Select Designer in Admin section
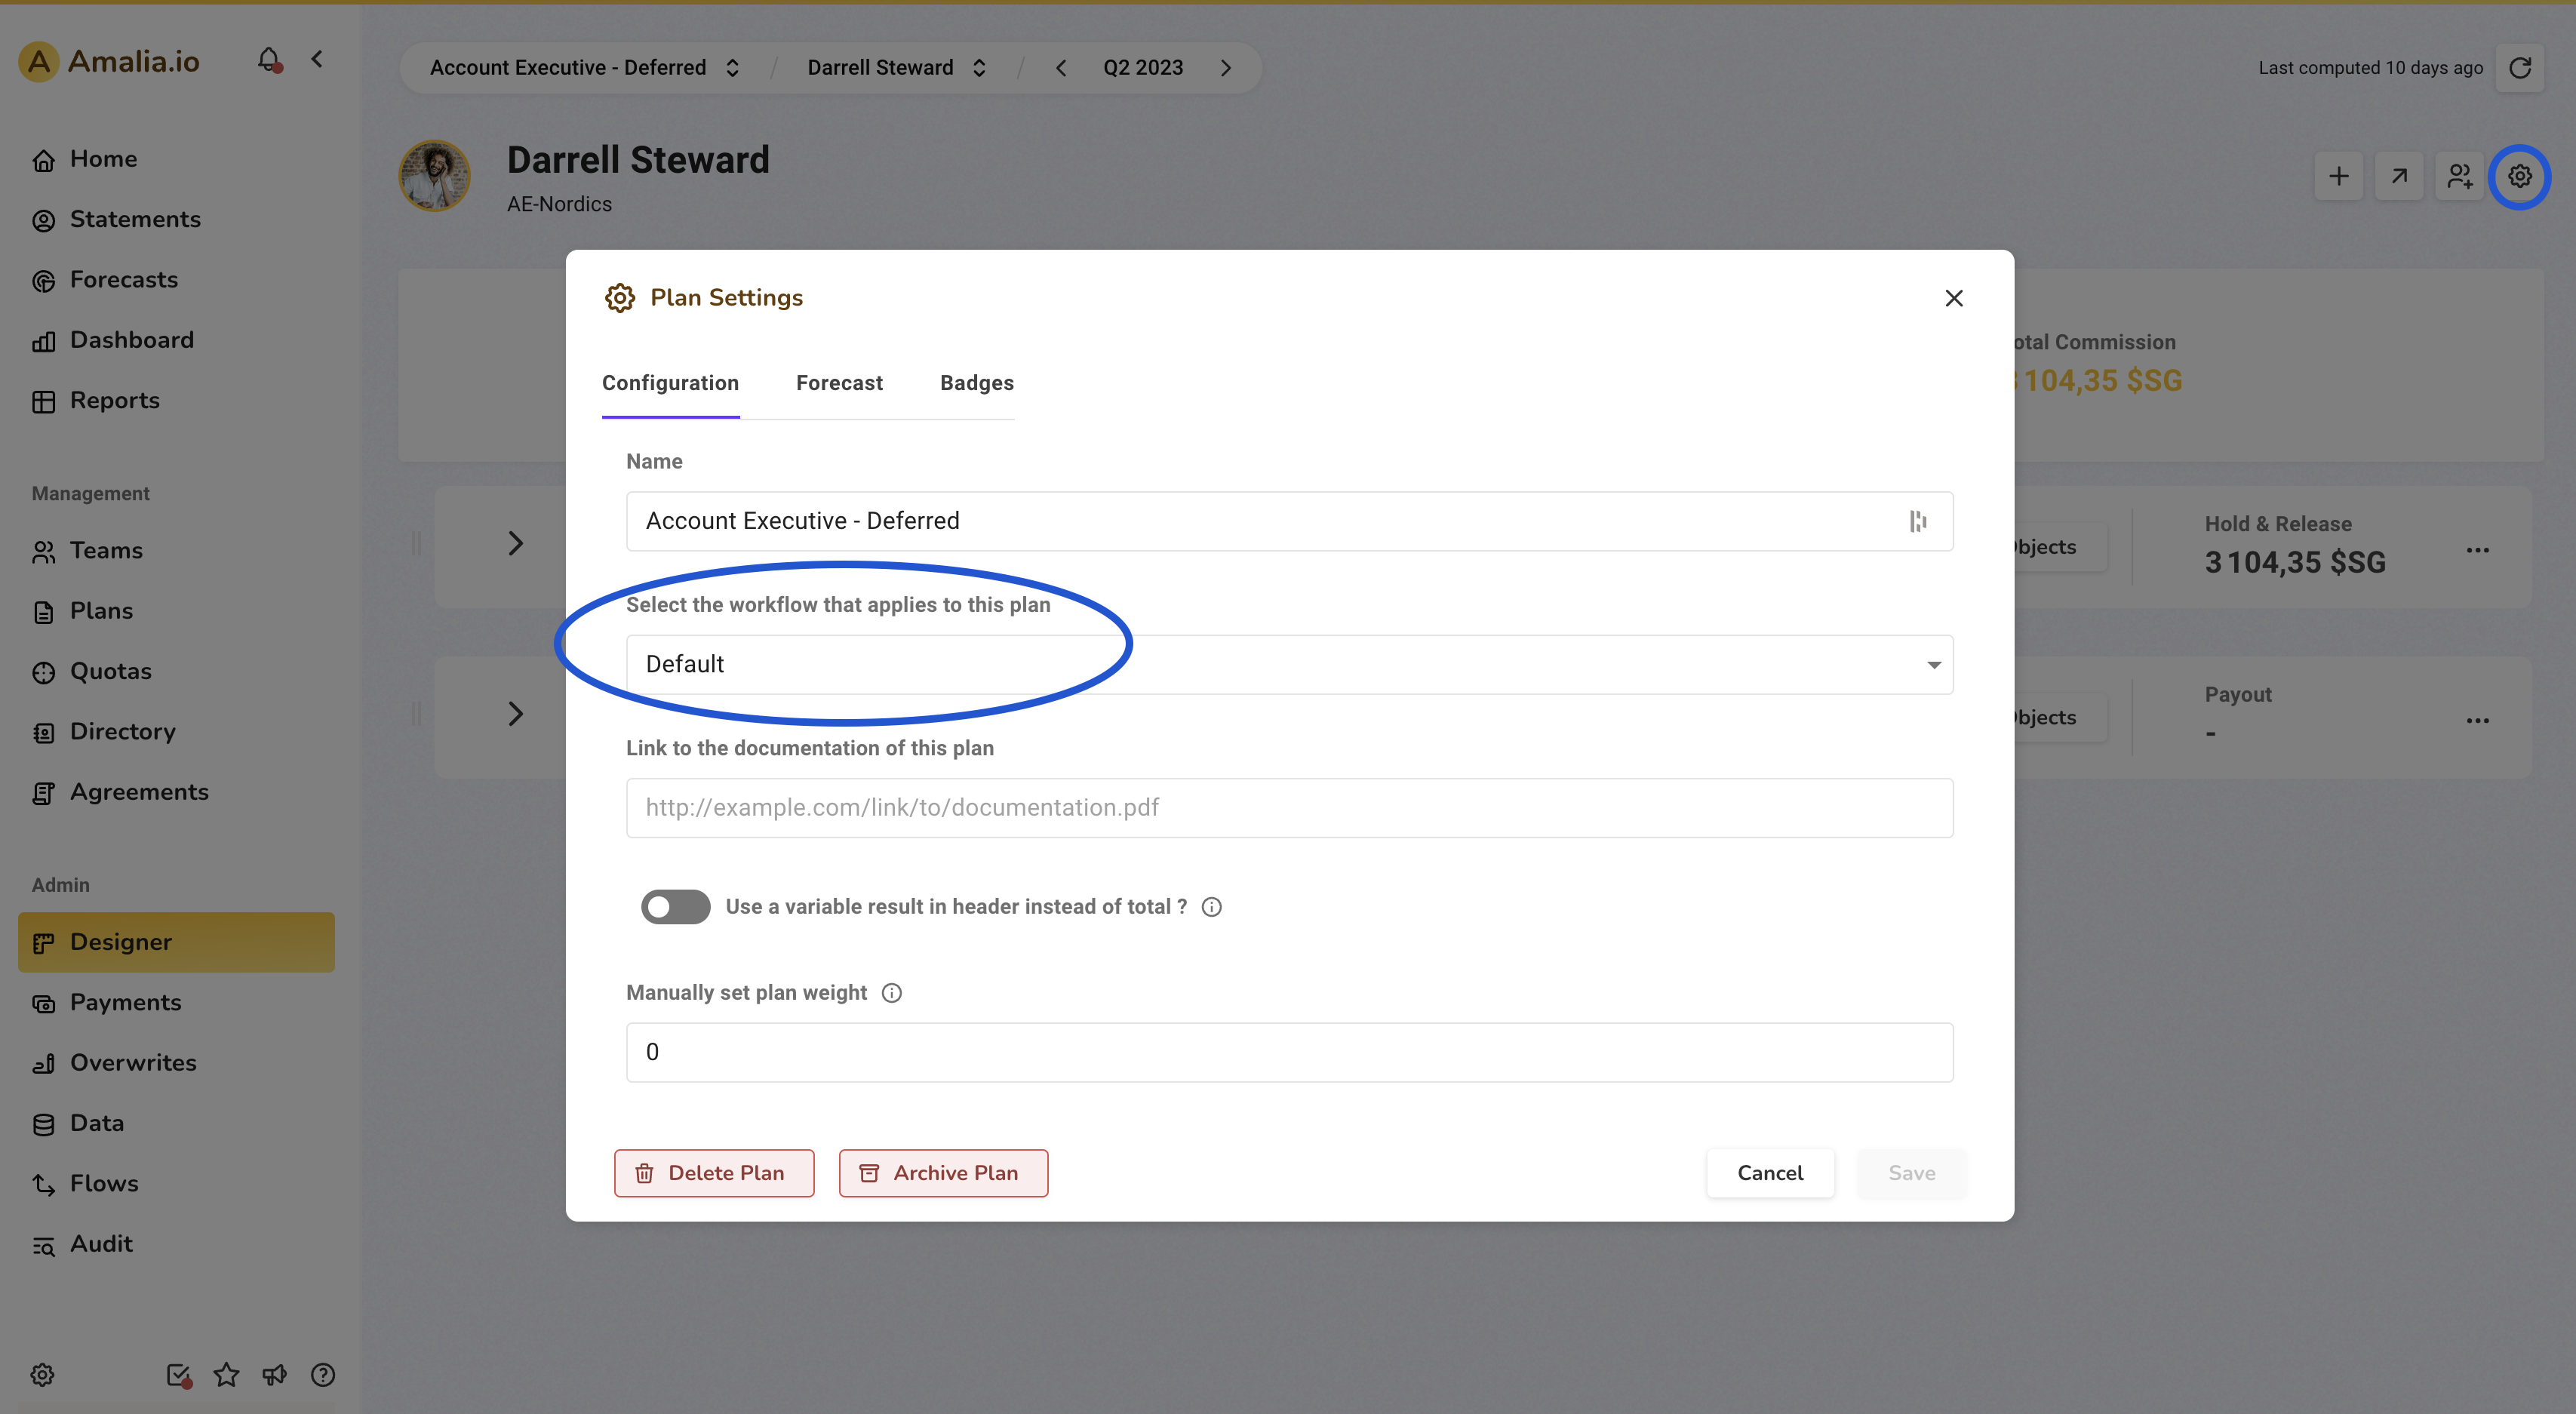The image size is (2576, 1414). (x=176, y=942)
